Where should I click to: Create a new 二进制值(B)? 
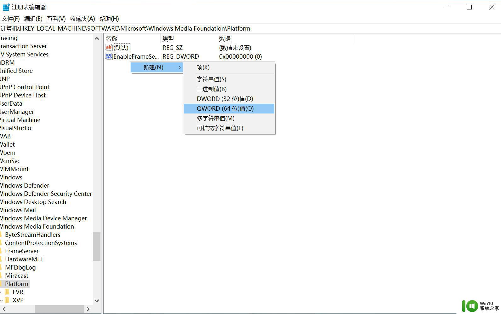click(x=229, y=89)
